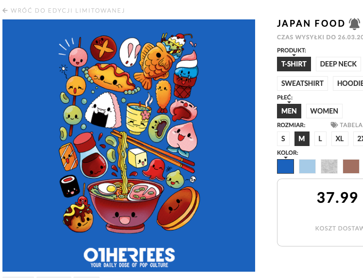Viewport: 363px width, 278px height.
Task: Select the T-SHIRT product type
Action: [294, 64]
